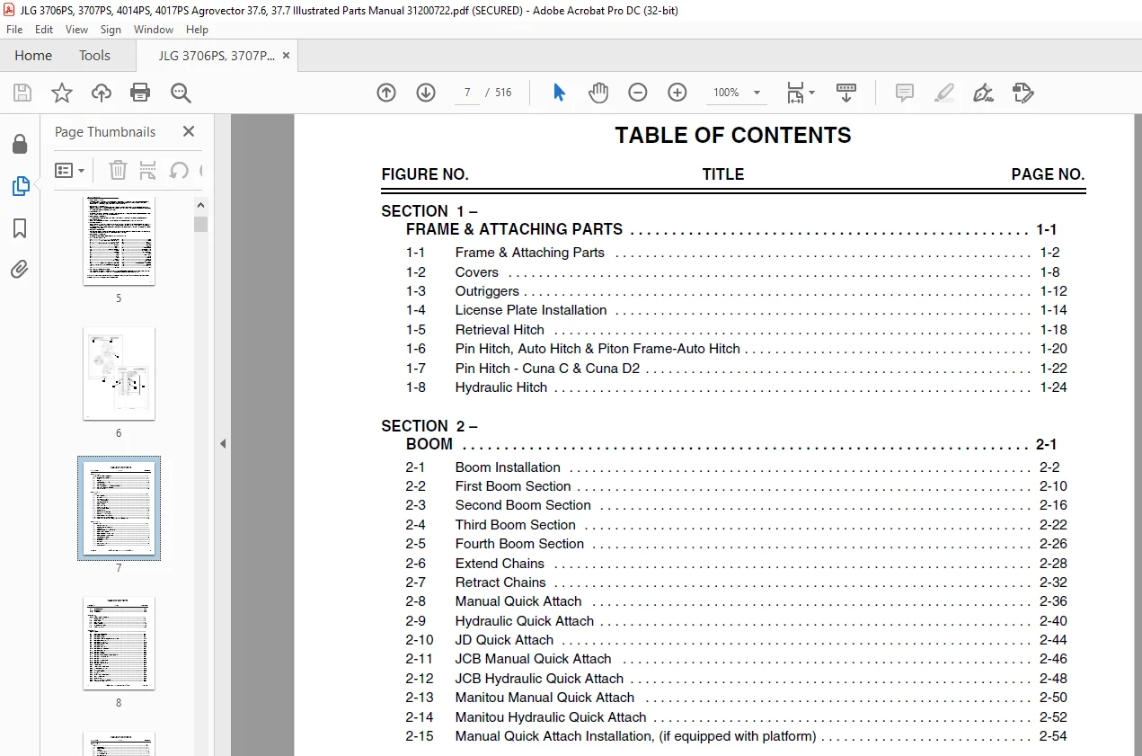The height and width of the screenshot is (756, 1142).
Task: Go to previous page arrow
Action: coord(386,93)
